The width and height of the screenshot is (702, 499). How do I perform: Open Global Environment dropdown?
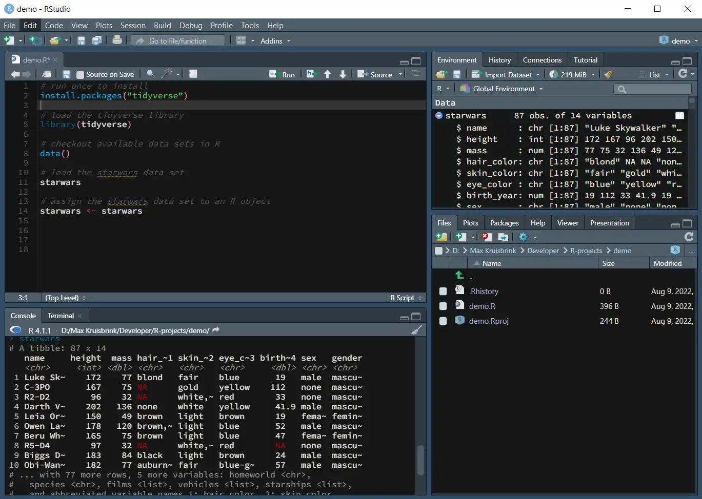(x=502, y=89)
